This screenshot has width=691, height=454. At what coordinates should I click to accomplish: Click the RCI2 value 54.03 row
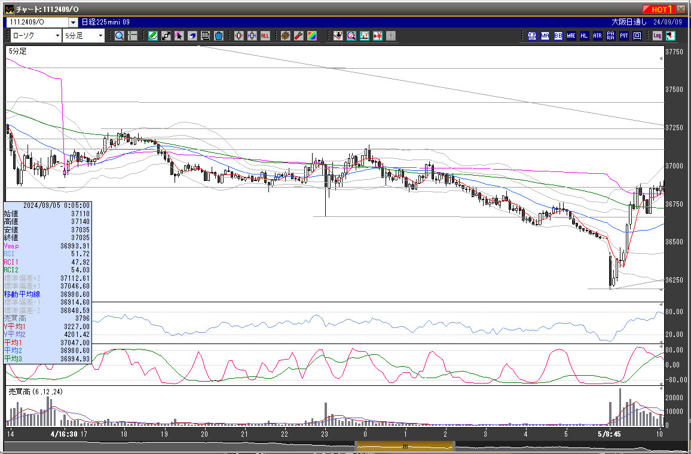tap(47, 270)
